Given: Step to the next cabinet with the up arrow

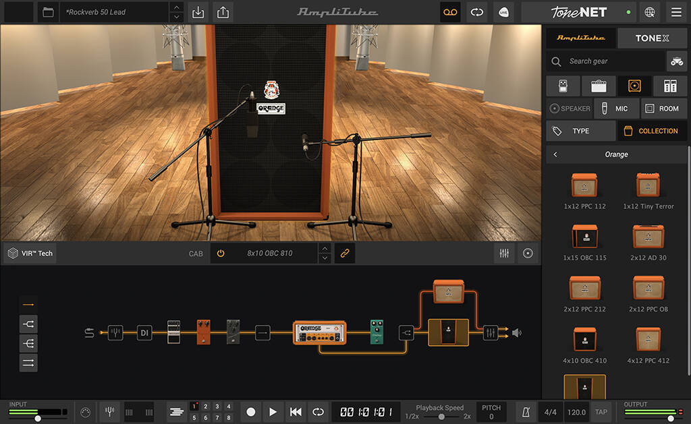Looking at the screenshot, I should coord(325,249).
